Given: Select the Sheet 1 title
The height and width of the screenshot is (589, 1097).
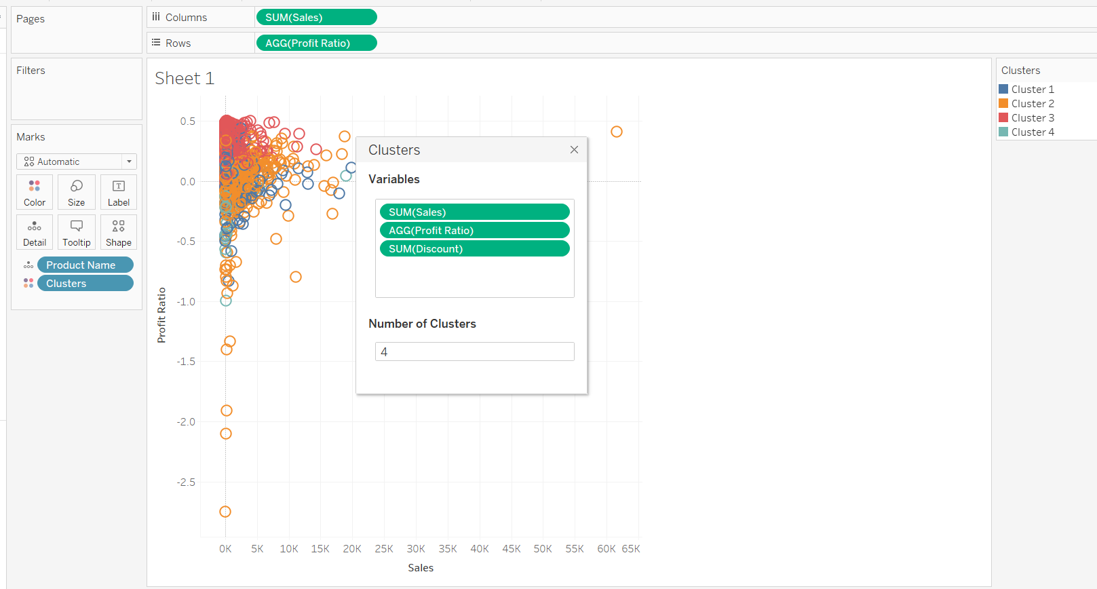Looking at the screenshot, I should 185,79.
